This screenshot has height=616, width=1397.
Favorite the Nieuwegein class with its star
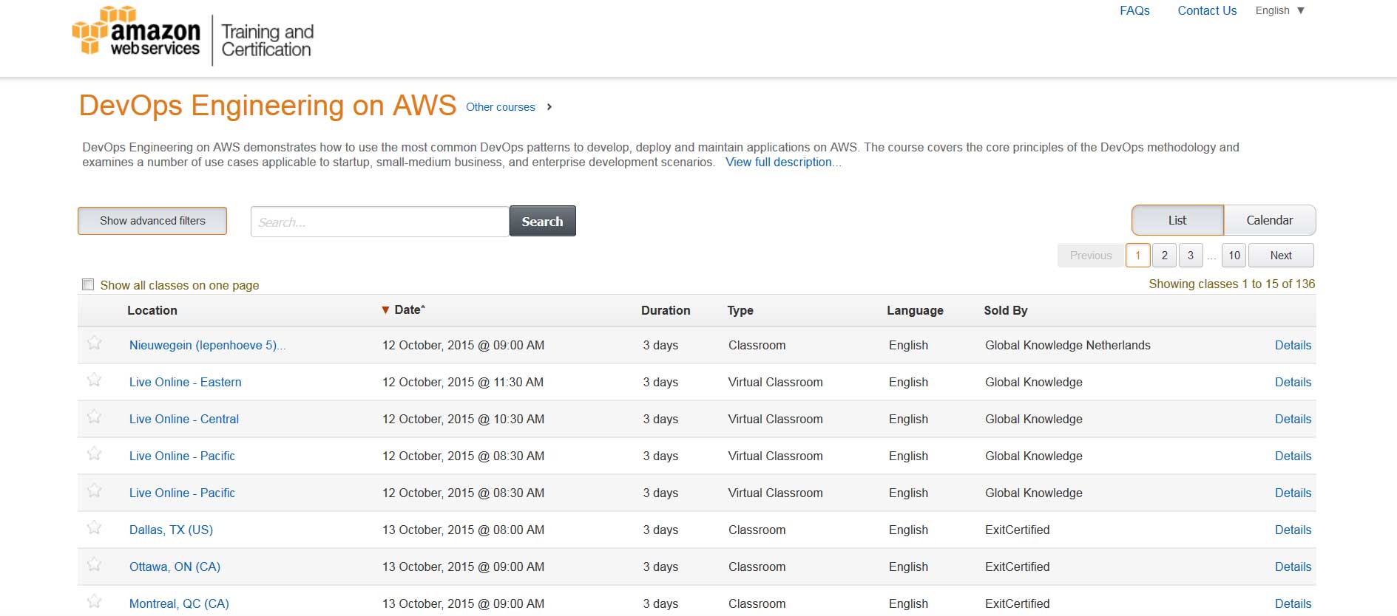coord(94,343)
